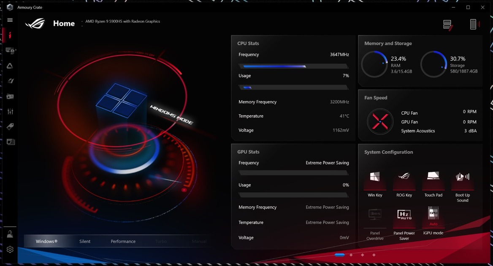Go to the first page indicator

pos(339,255)
